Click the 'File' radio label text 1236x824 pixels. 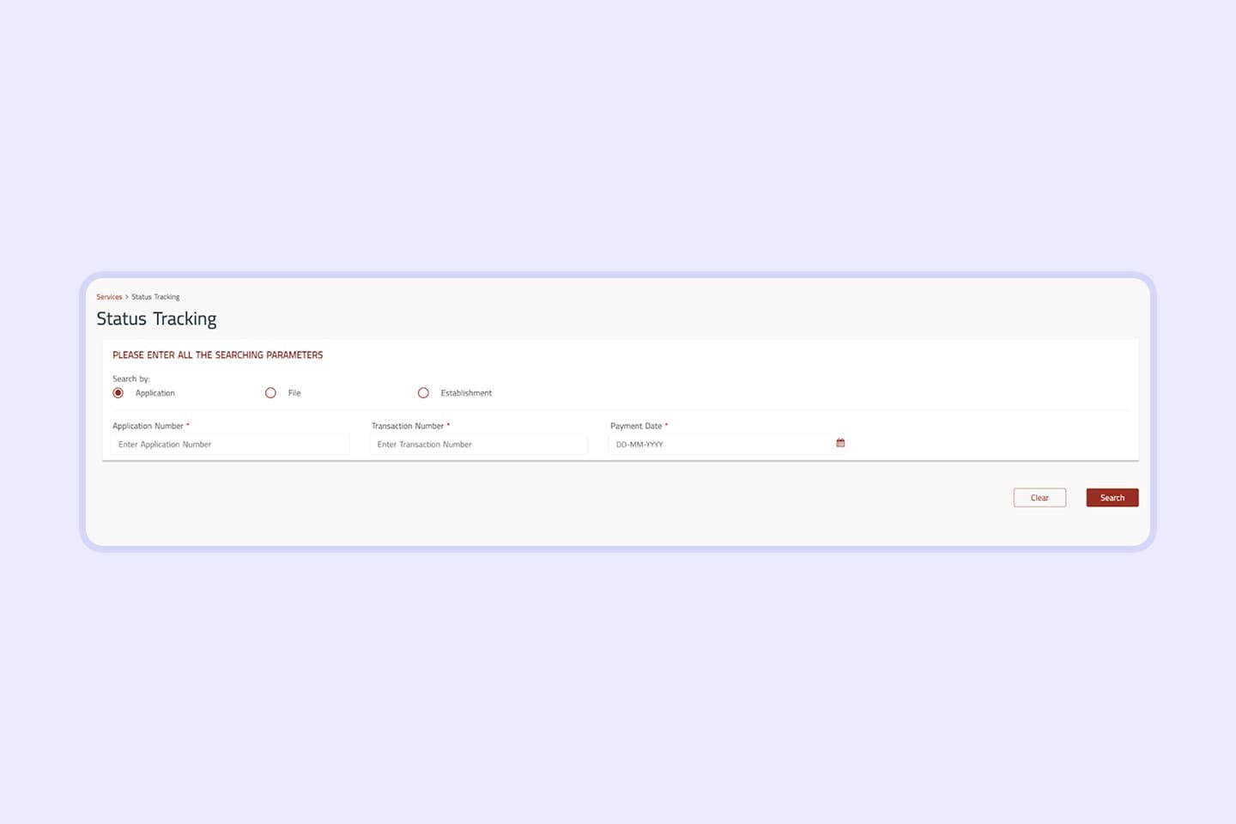tap(294, 393)
